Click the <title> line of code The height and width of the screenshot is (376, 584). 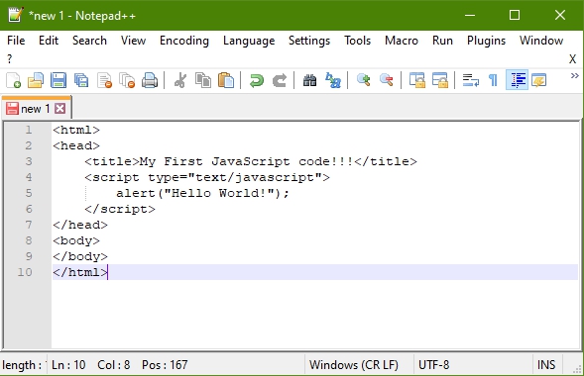point(251,161)
